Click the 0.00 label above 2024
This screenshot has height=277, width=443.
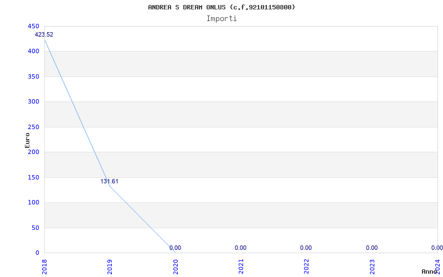click(437, 248)
